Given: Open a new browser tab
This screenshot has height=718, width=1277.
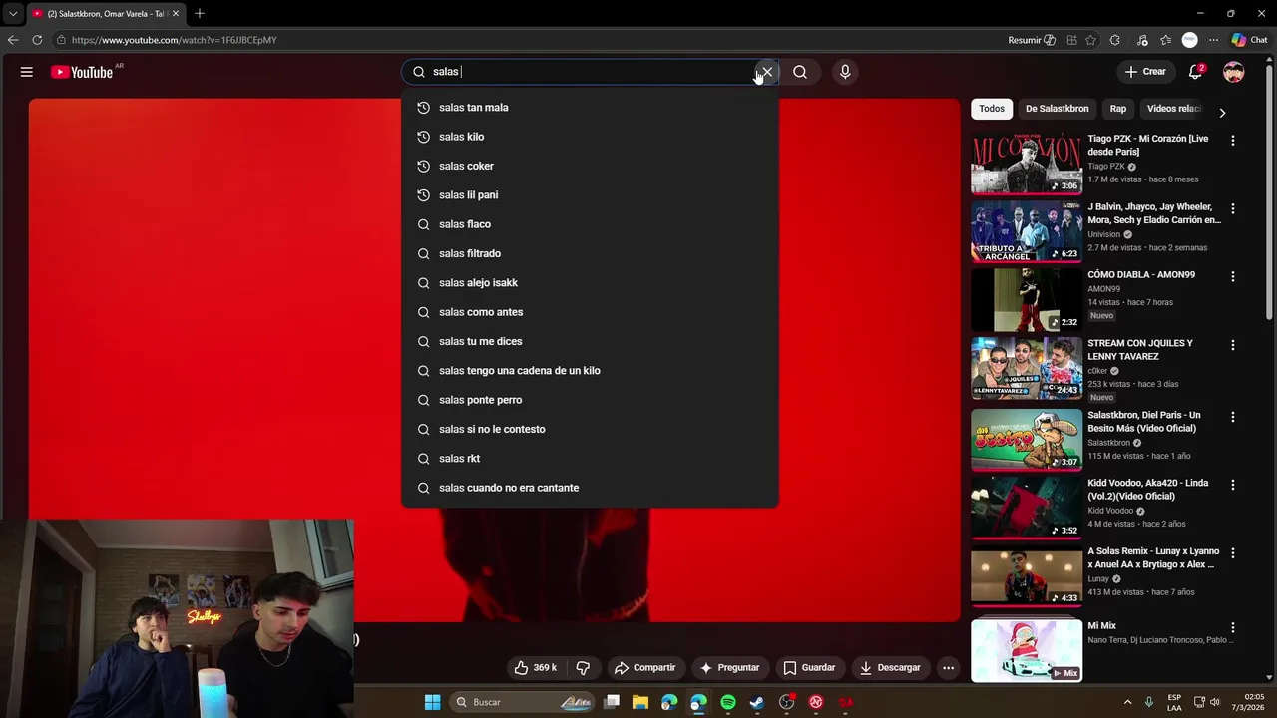Looking at the screenshot, I should point(200,14).
